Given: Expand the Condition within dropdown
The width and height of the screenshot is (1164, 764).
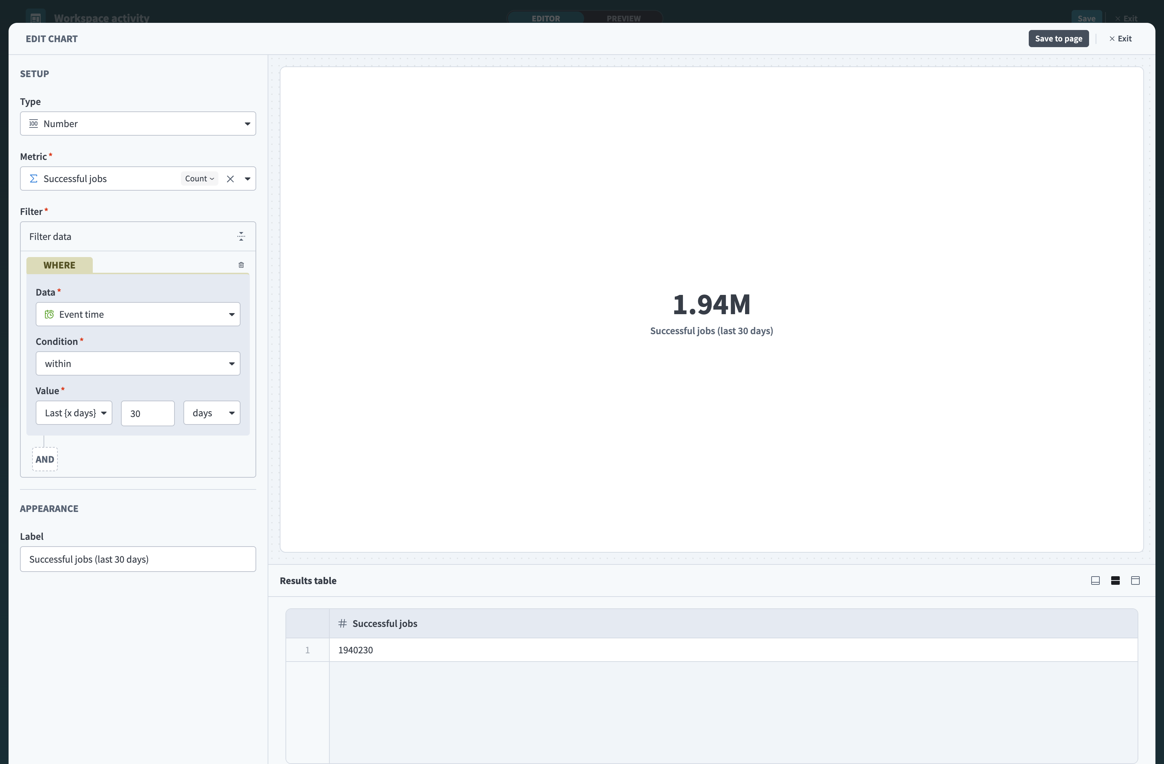Looking at the screenshot, I should [138, 364].
